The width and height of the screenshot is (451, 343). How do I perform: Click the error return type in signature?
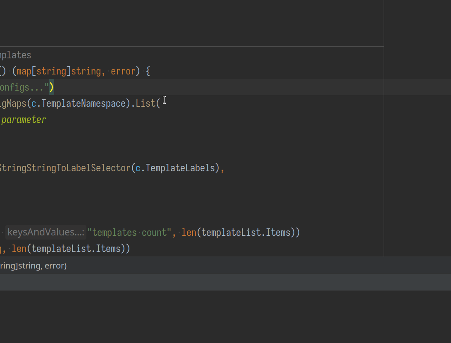pos(123,71)
